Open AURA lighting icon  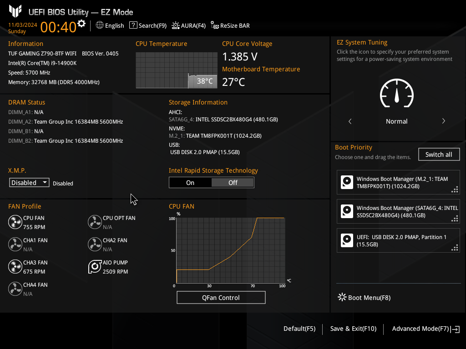[176, 25]
